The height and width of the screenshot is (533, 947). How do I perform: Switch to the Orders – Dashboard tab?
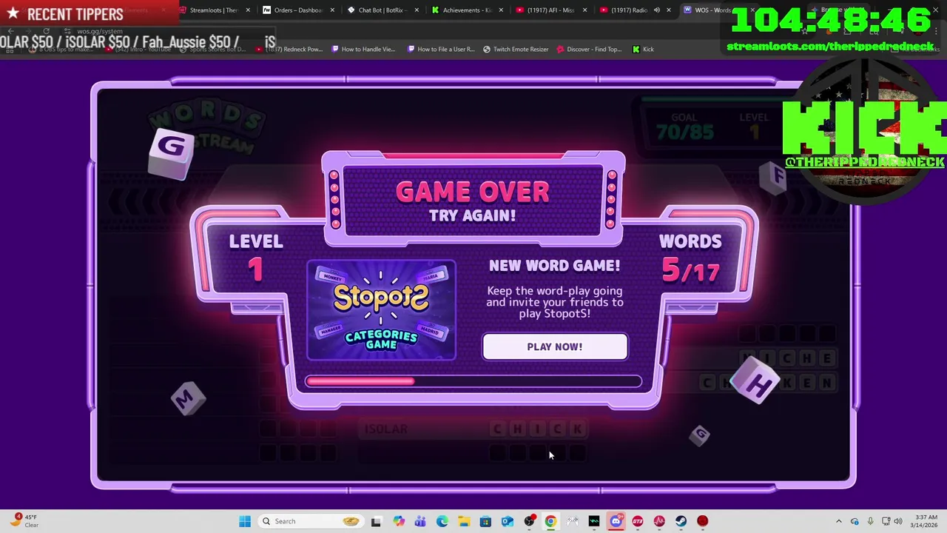coord(297,10)
